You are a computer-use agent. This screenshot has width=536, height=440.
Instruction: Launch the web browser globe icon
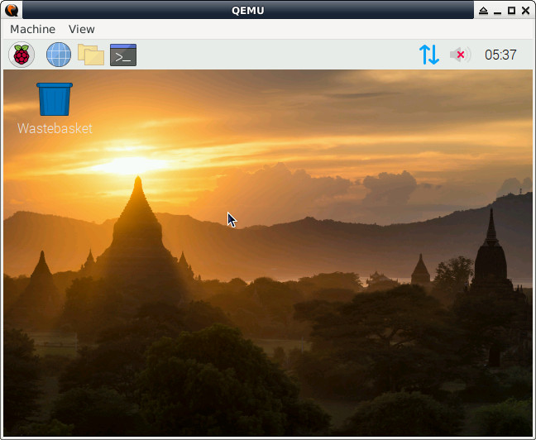(x=59, y=55)
